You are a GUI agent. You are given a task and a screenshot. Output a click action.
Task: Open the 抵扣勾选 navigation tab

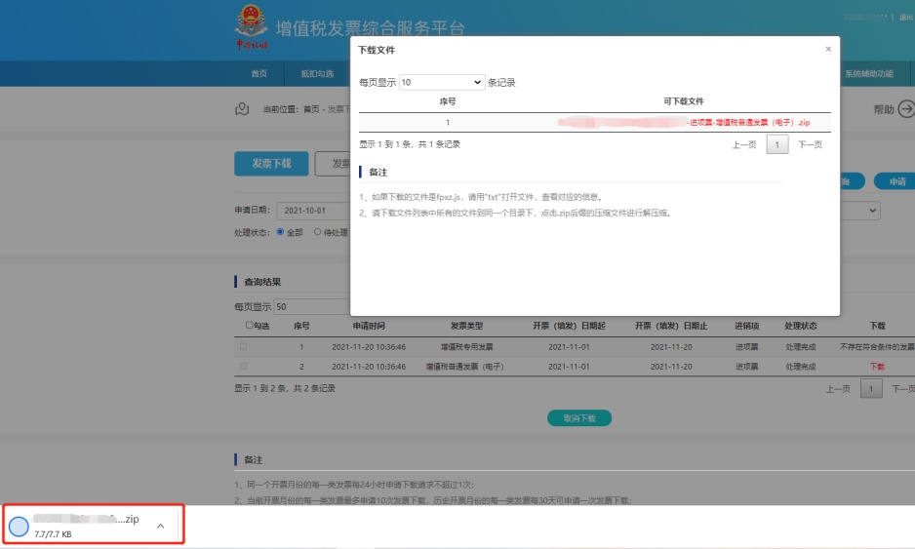316,74
